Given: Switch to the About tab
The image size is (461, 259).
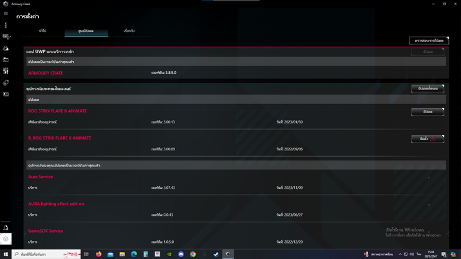Looking at the screenshot, I should 129,31.
